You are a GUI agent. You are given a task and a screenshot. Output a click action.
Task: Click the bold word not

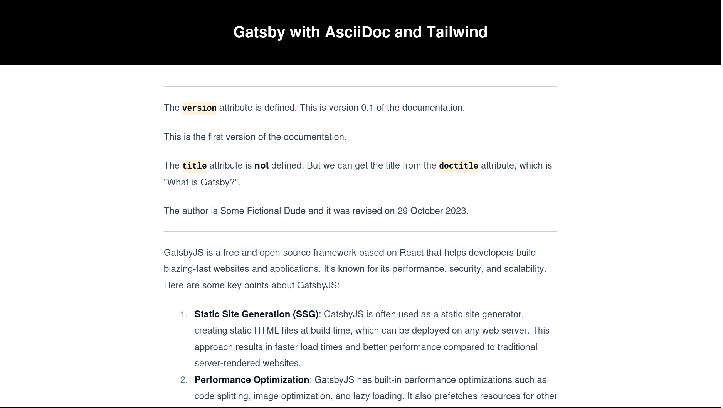pyautogui.click(x=261, y=166)
